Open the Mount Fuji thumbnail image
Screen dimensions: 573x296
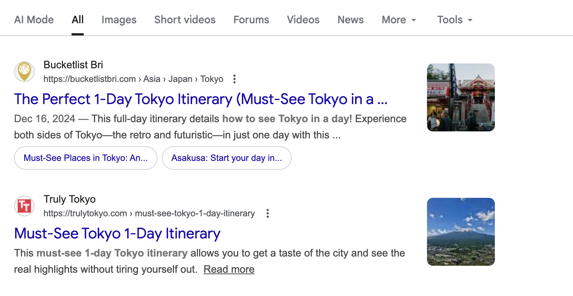461,232
